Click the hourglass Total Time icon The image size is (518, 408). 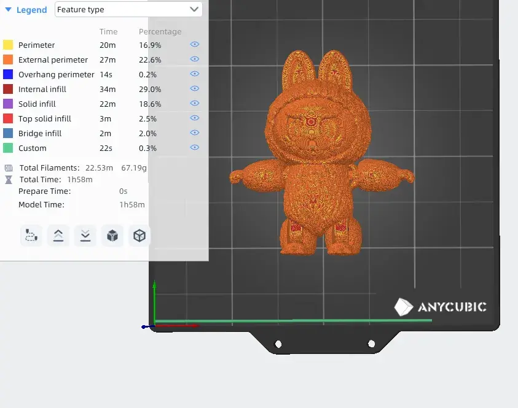click(x=9, y=180)
